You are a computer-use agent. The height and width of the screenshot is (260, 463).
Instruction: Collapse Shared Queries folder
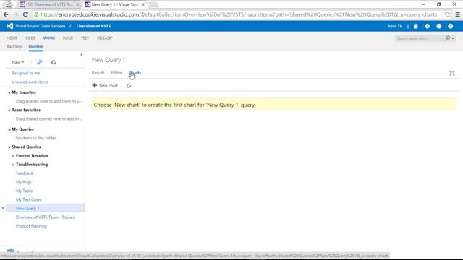pyautogui.click(x=9, y=147)
